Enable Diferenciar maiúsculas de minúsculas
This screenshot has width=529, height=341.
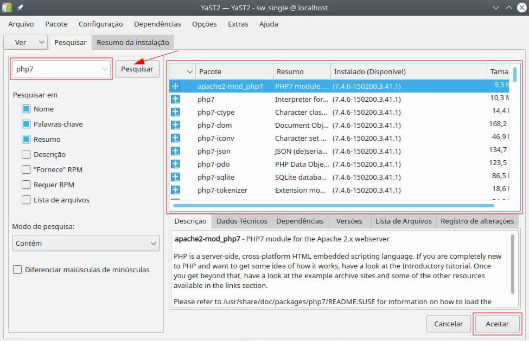(18, 270)
